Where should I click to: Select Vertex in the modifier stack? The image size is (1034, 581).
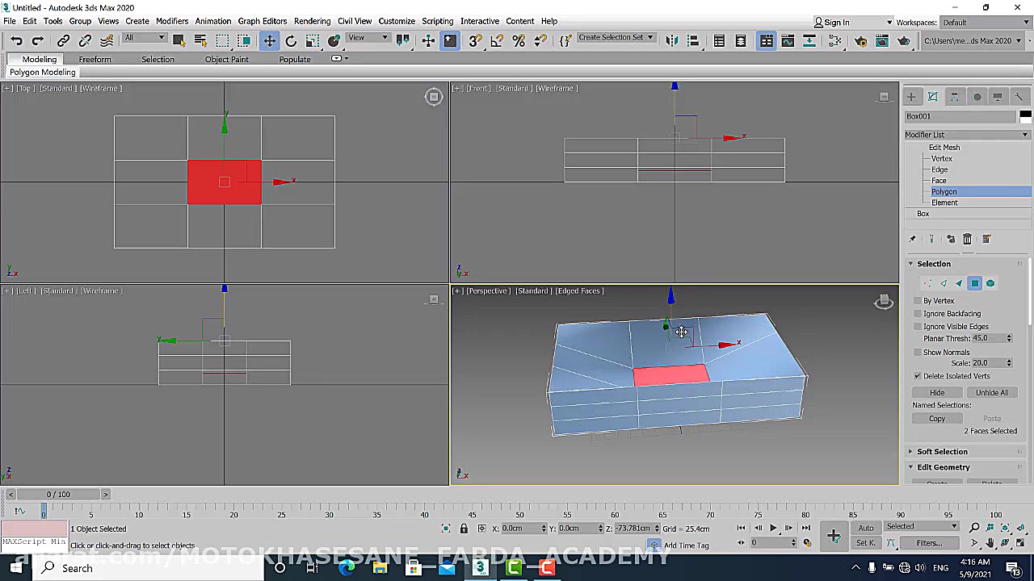941,159
